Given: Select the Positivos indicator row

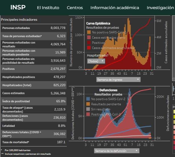Looking at the screenshot, I should point(34,69).
